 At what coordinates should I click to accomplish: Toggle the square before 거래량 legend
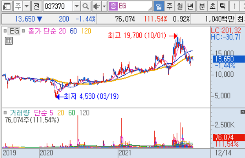click(x=5, y=112)
